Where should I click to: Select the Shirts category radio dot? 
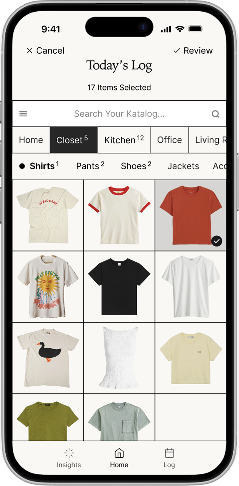[22, 166]
